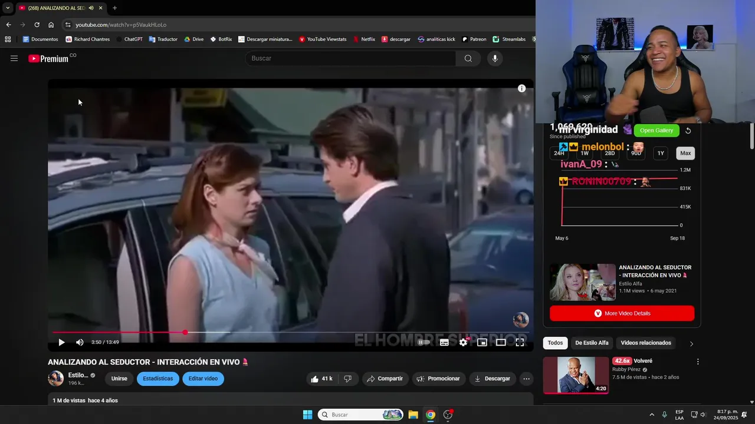Enter fullscreen video mode

pyautogui.click(x=520, y=342)
